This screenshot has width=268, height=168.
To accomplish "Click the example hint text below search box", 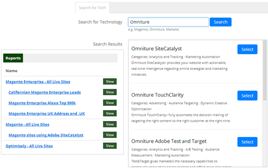I will tap(154, 30).
